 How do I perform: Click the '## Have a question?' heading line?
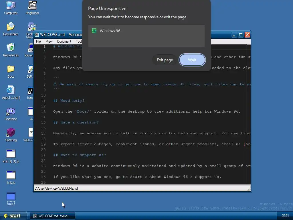tap(76, 122)
